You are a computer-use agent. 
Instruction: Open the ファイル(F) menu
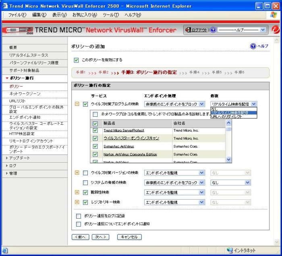point(17,15)
